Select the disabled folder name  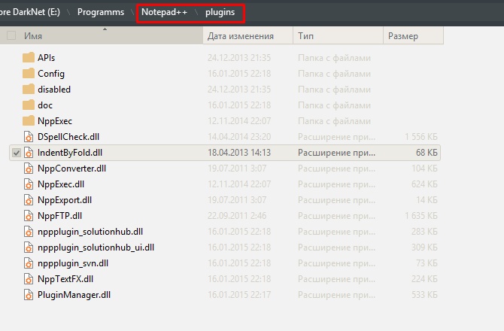54,90
